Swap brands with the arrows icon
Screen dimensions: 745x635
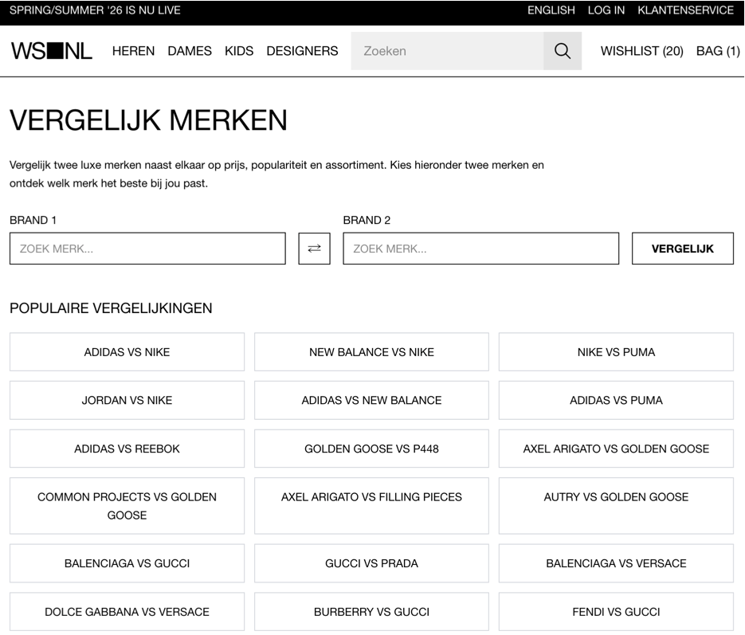(x=314, y=249)
